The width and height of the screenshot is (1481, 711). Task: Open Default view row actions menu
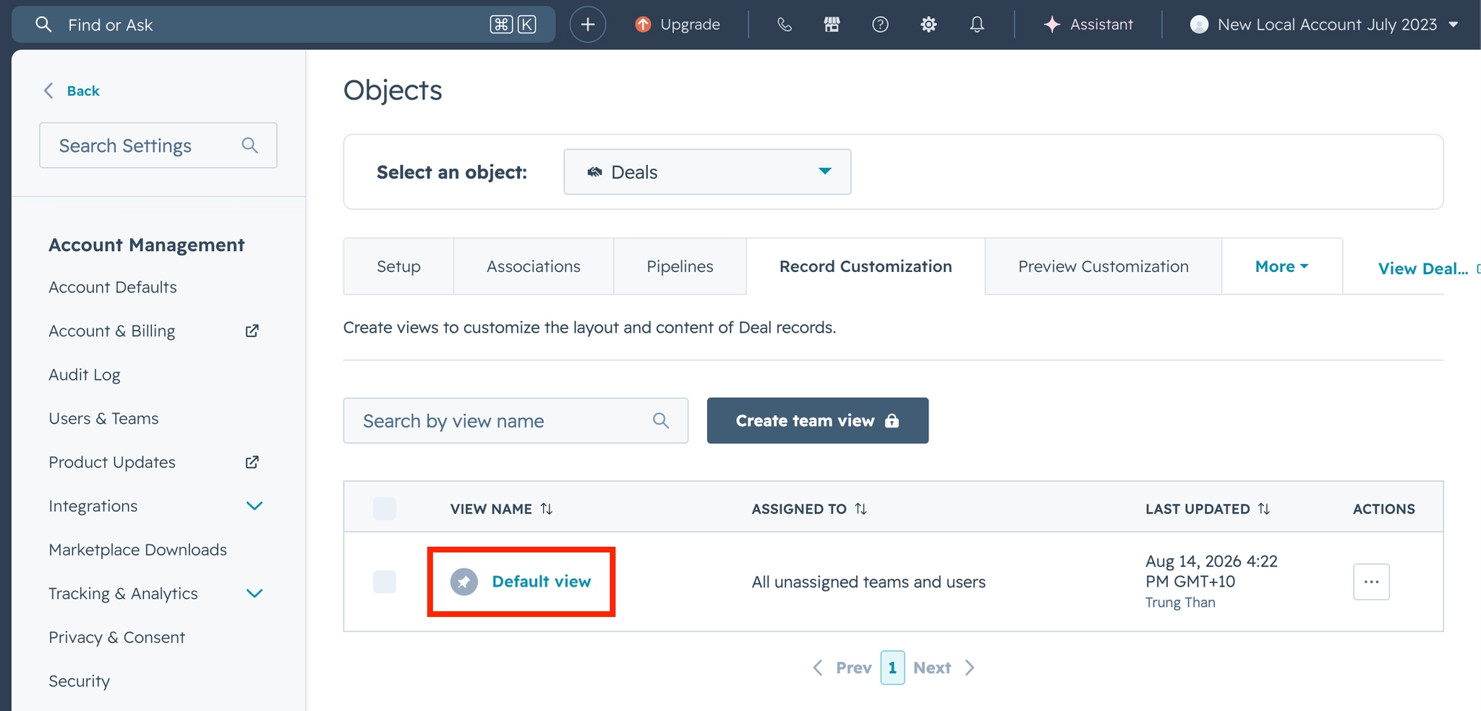tap(1372, 582)
